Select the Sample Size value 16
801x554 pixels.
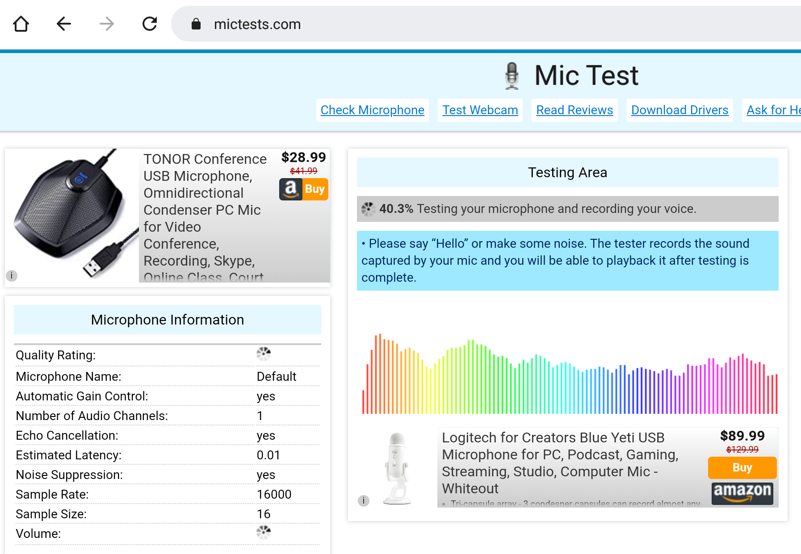pyautogui.click(x=264, y=514)
